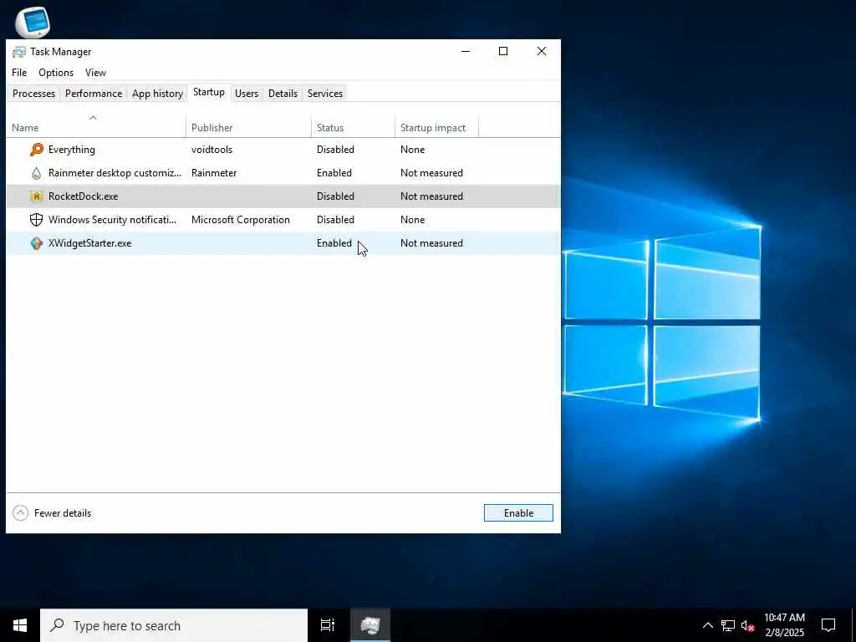
Task: Click the Task Manager title bar icon
Action: (x=19, y=52)
